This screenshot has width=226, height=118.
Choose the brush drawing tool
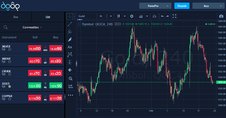tap(70, 39)
